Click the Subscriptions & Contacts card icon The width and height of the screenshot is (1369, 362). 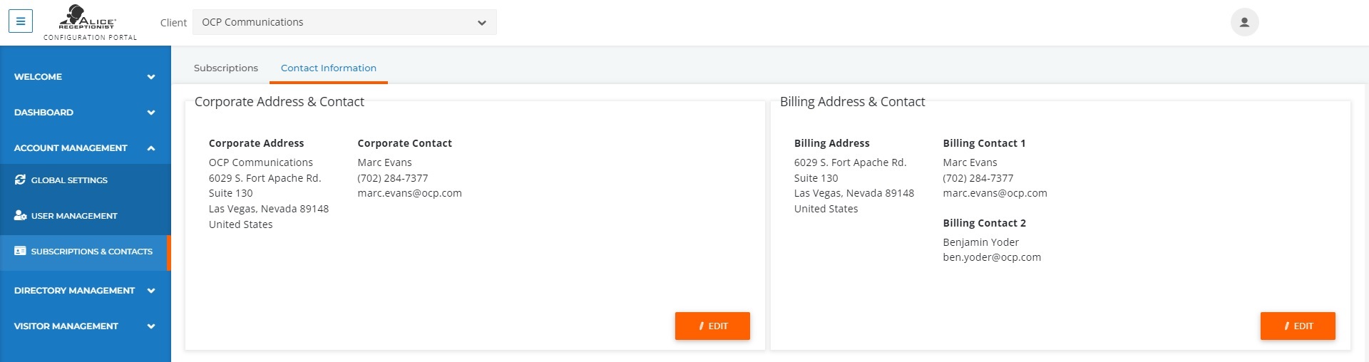coord(20,252)
